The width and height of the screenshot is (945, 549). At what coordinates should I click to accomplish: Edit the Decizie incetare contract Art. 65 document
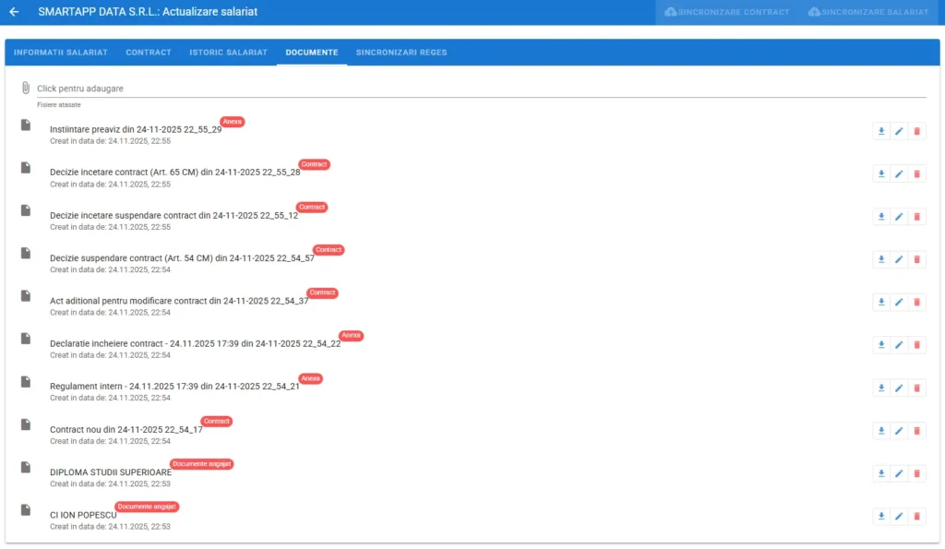pos(899,173)
